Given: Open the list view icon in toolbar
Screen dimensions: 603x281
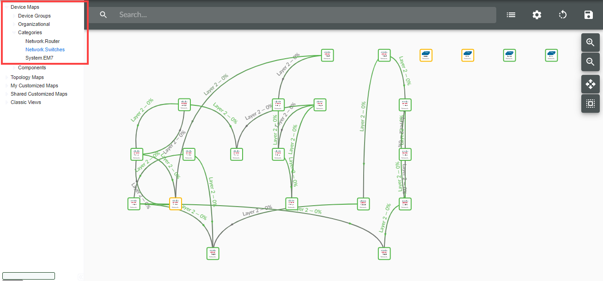Looking at the screenshot, I should pyautogui.click(x=511, y=15).
